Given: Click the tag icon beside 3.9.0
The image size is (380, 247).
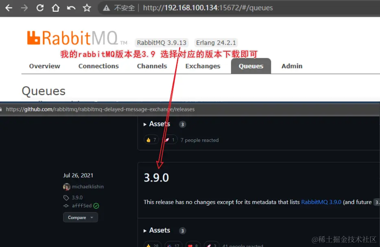Looking at the screenshot, I should tap(66, 198).
